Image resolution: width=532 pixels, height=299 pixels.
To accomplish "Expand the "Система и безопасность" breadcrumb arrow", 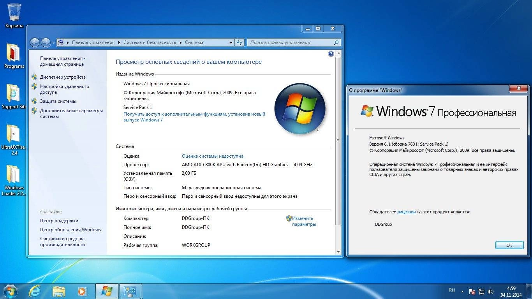I will (x=180, y=42).
